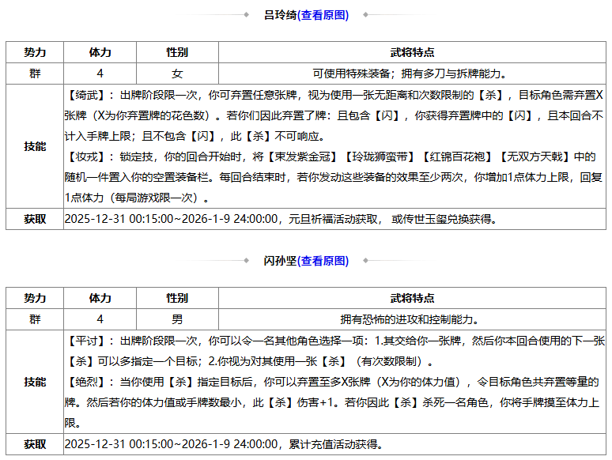The image size is (612, 460).
Task: Click 性别 header in 吕玲绮 table
Action: (177, 52)
